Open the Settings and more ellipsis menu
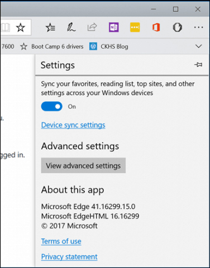The image size is (210, 268). click(x=198, y=27)
